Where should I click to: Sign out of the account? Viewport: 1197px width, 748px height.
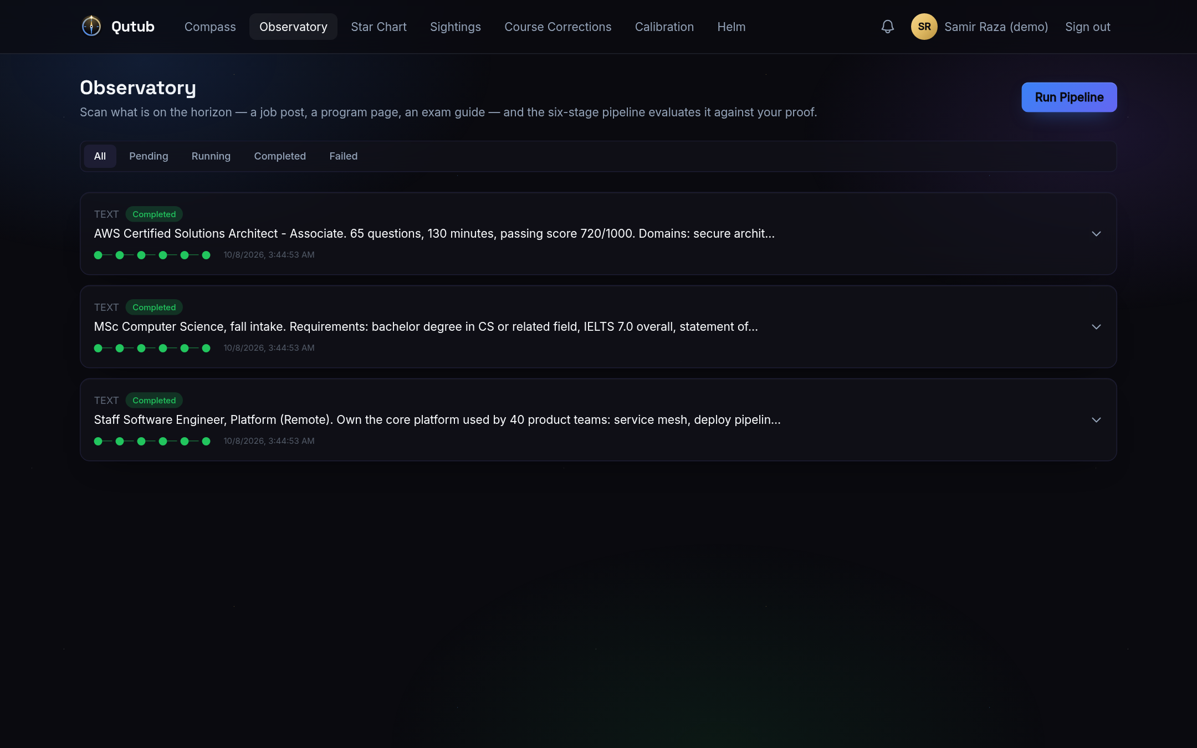(1087, 27)
